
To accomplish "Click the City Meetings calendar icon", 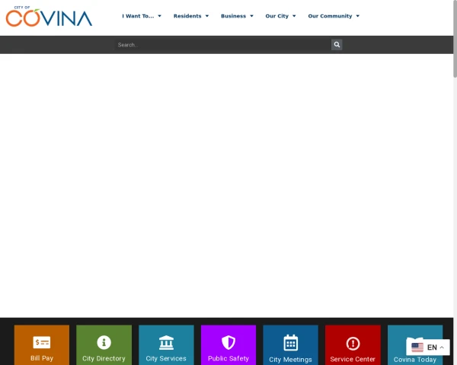I will click(291, 343).
